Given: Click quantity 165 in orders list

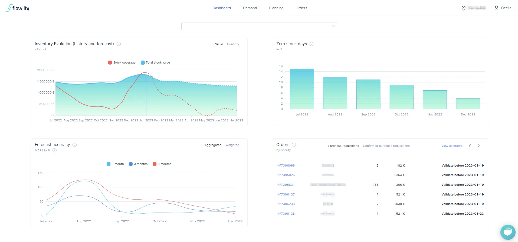Looking at the screenshot, I should [x=376, y=185].
